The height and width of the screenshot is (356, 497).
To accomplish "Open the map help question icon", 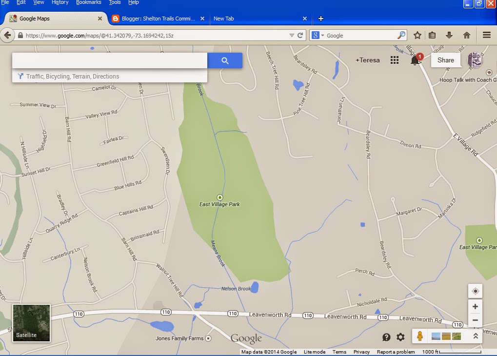I will pyautogui.click(x=386, y=337).
